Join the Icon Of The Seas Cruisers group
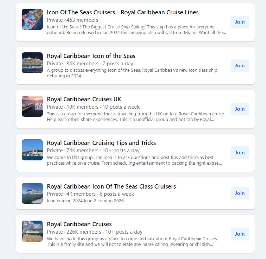The image size is (266, 259). click(x=240, y=22)
